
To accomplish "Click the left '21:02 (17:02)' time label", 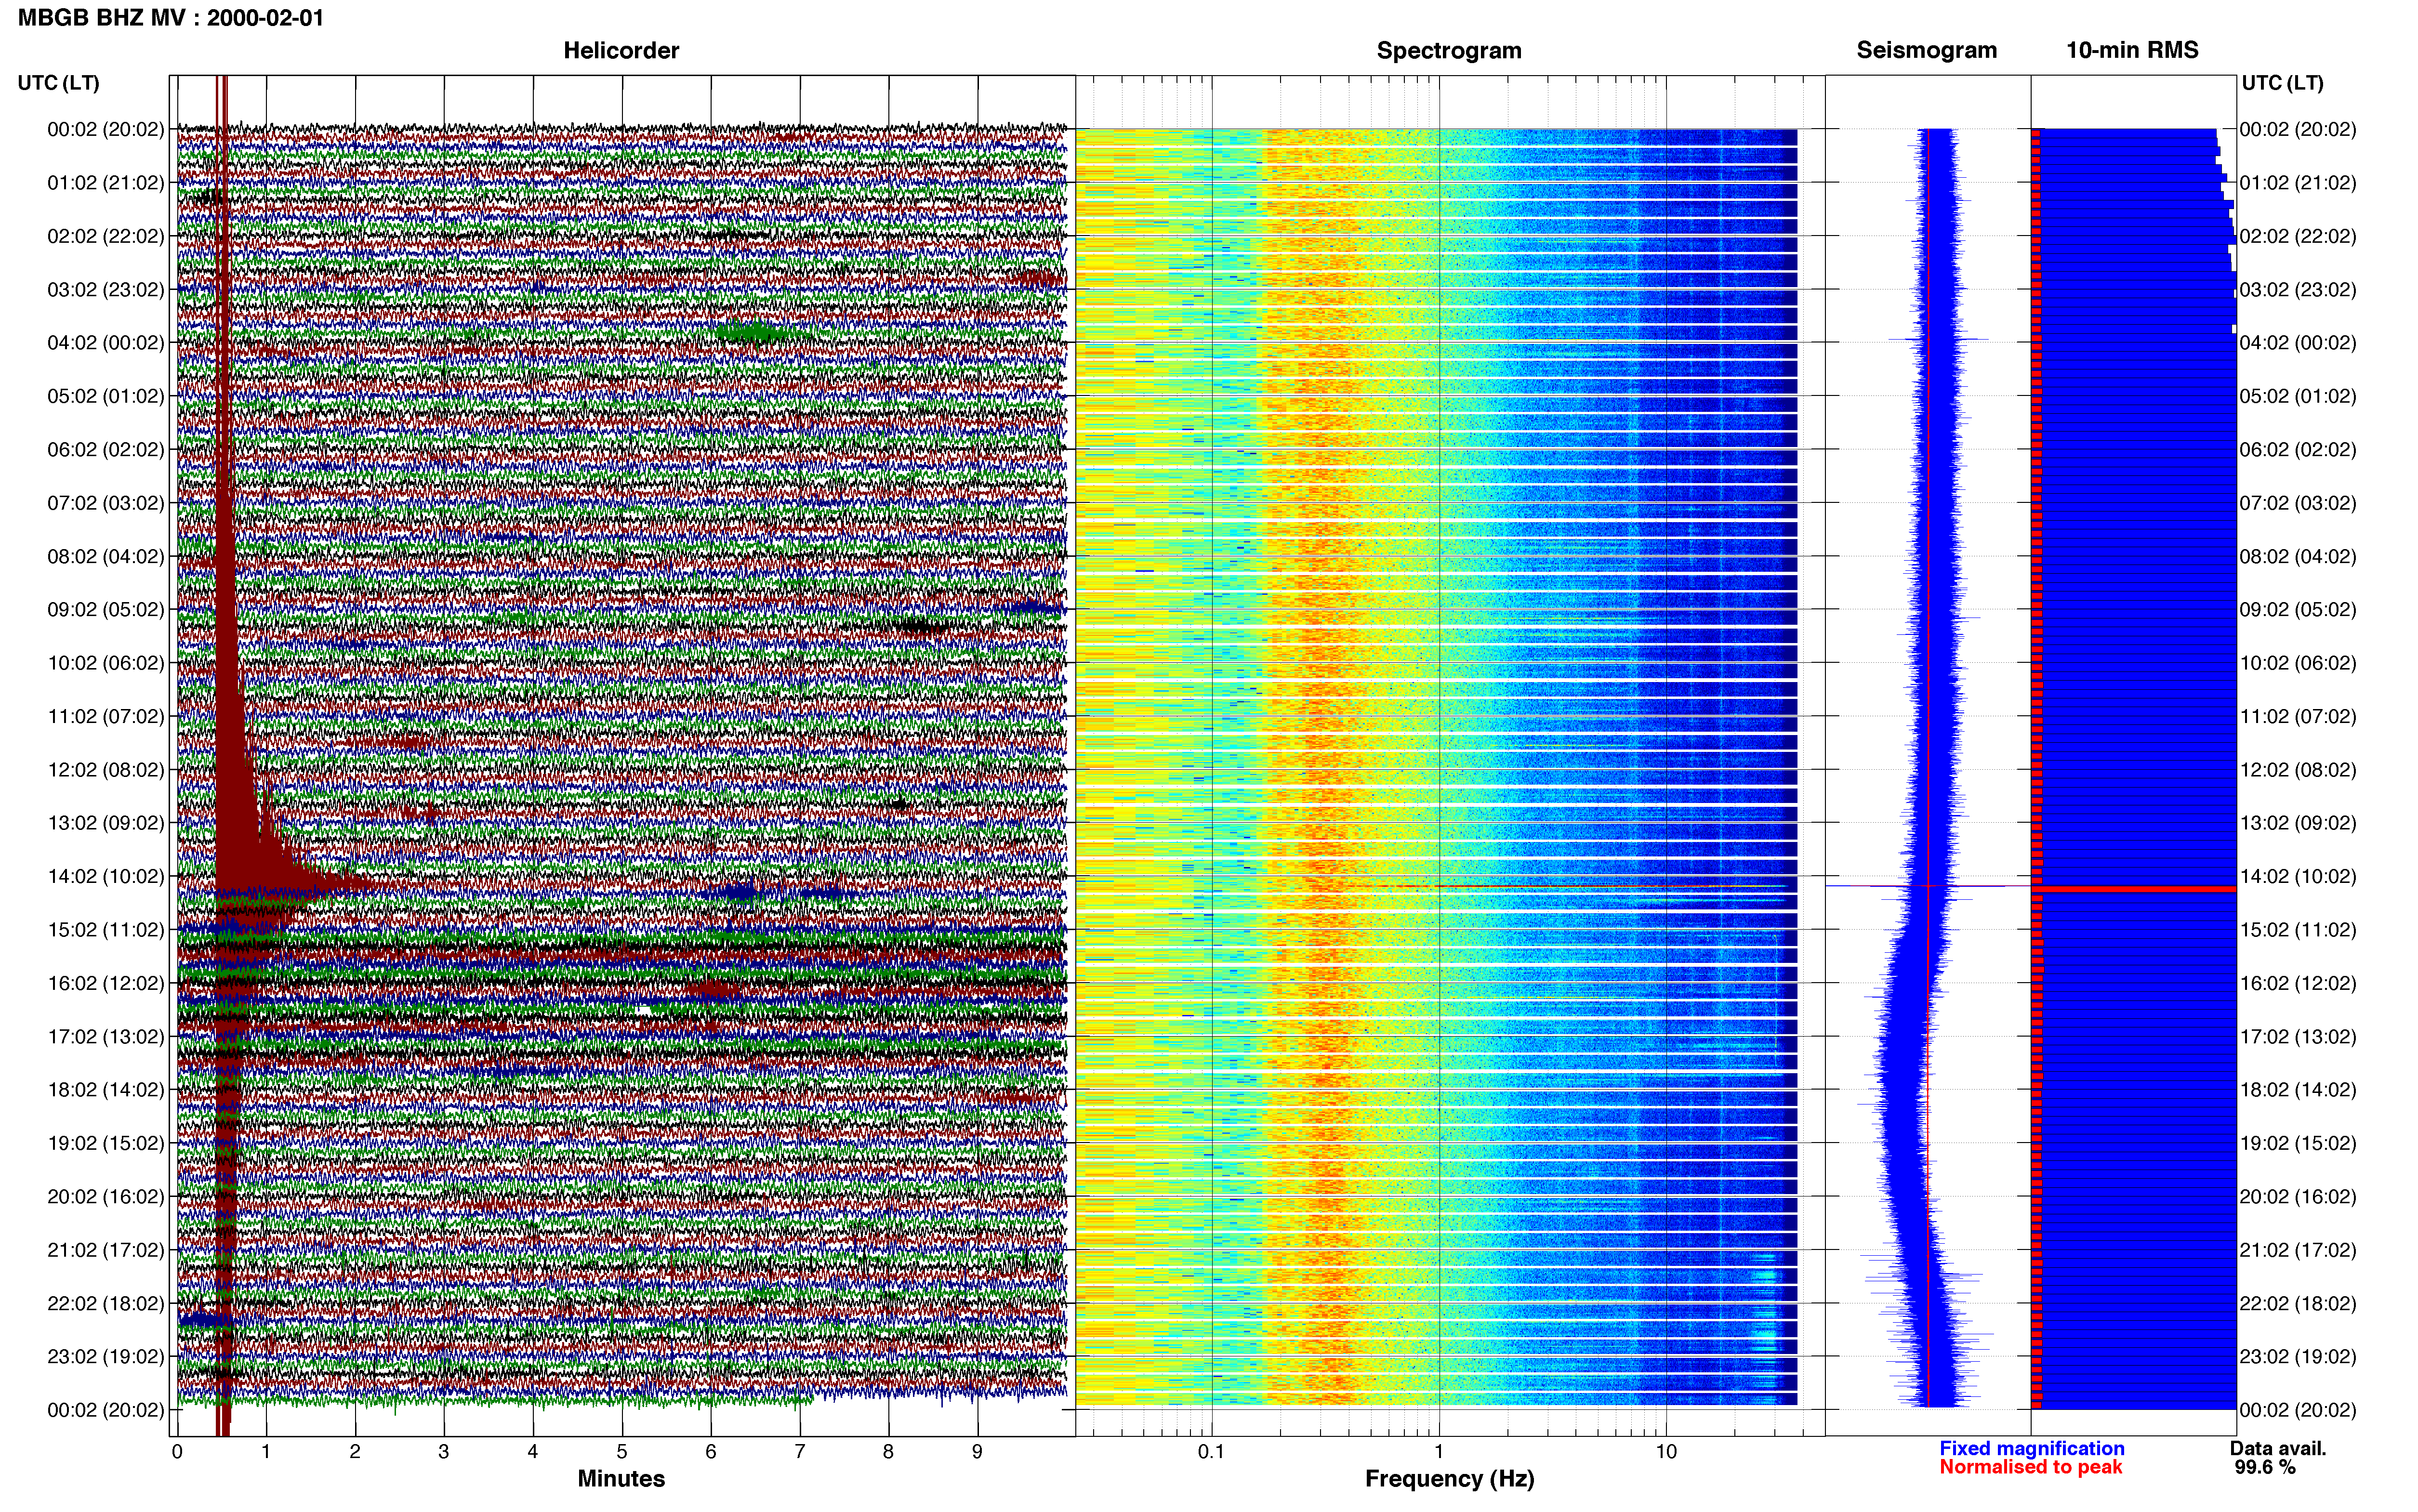I will pos(106,1250).
